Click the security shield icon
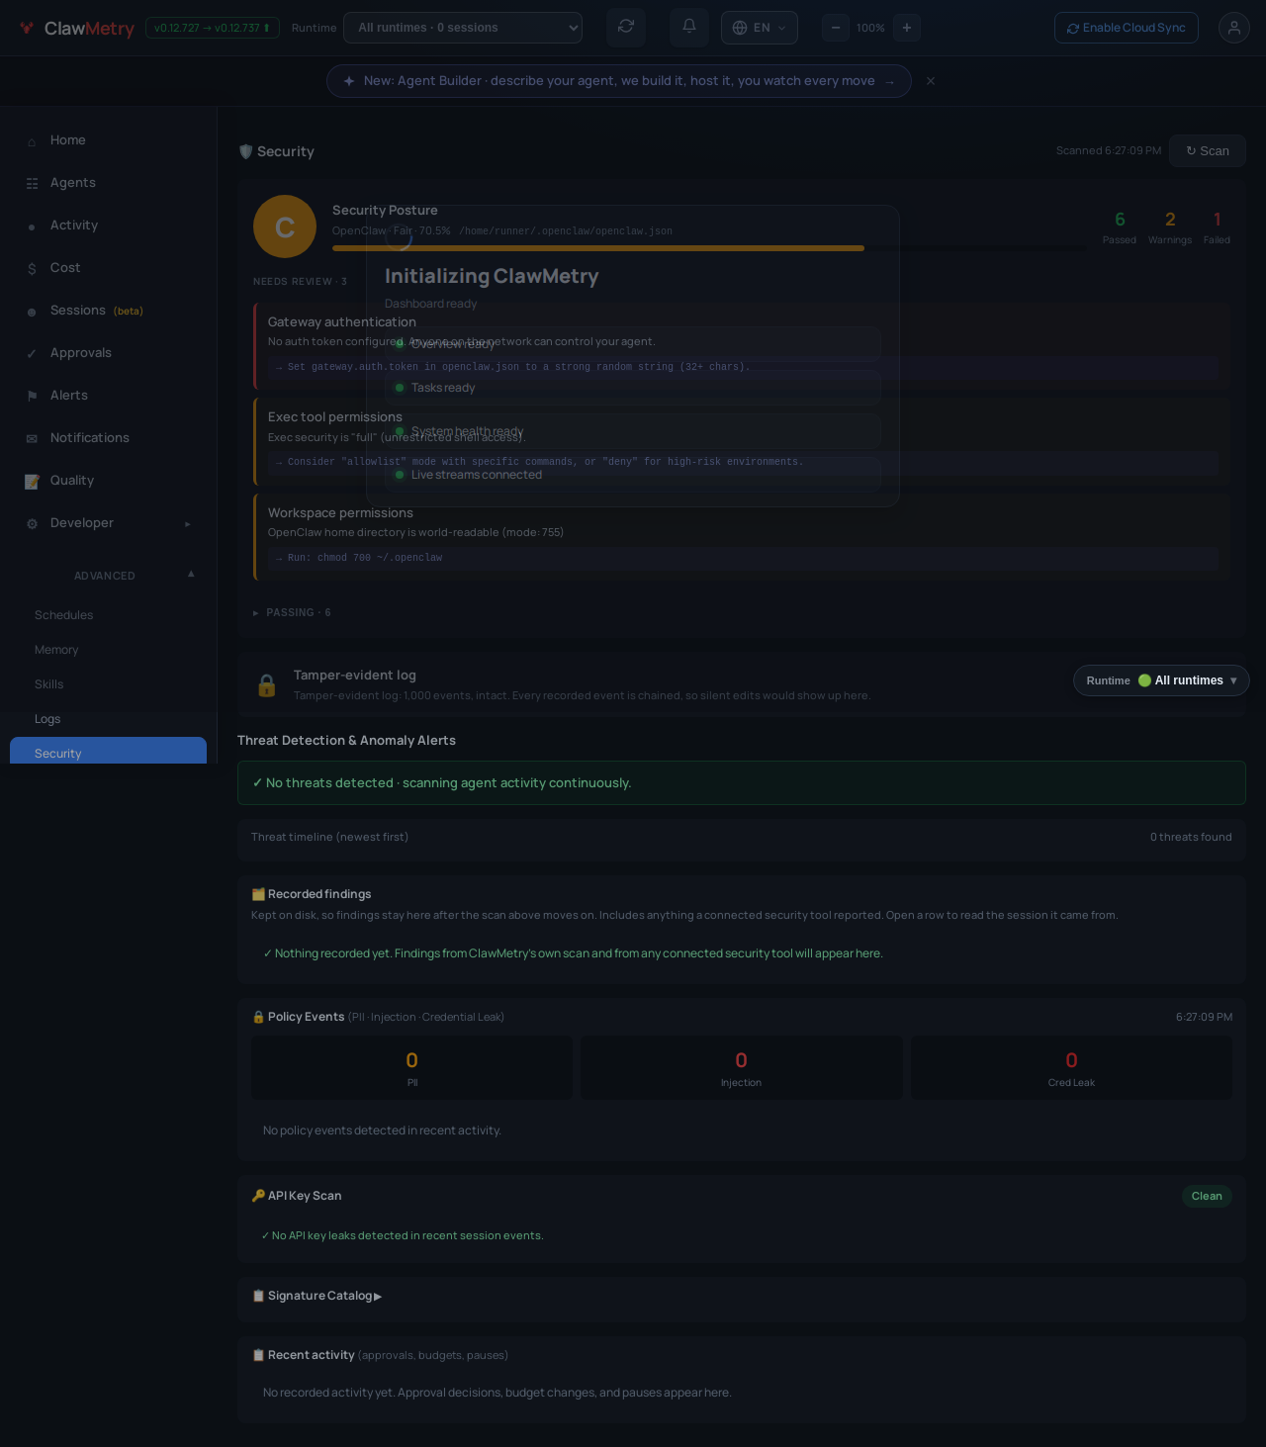This screenshot has width=1266, height=1447. tap(245, 151)
